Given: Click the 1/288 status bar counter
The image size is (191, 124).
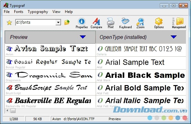Looking at the screenshot, I should [x=14, y=119].
